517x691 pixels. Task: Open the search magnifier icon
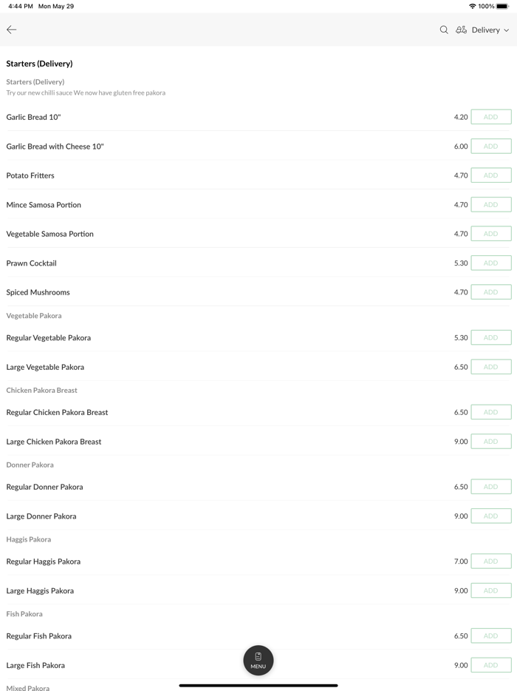[444, 30]
